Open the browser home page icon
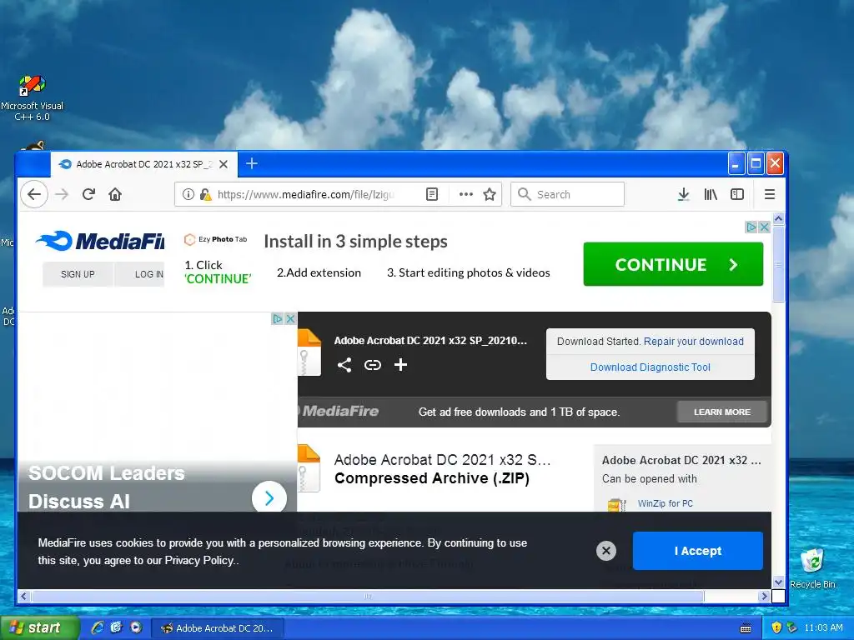Screen dimensions: 854x640 (x=115, y=194)
